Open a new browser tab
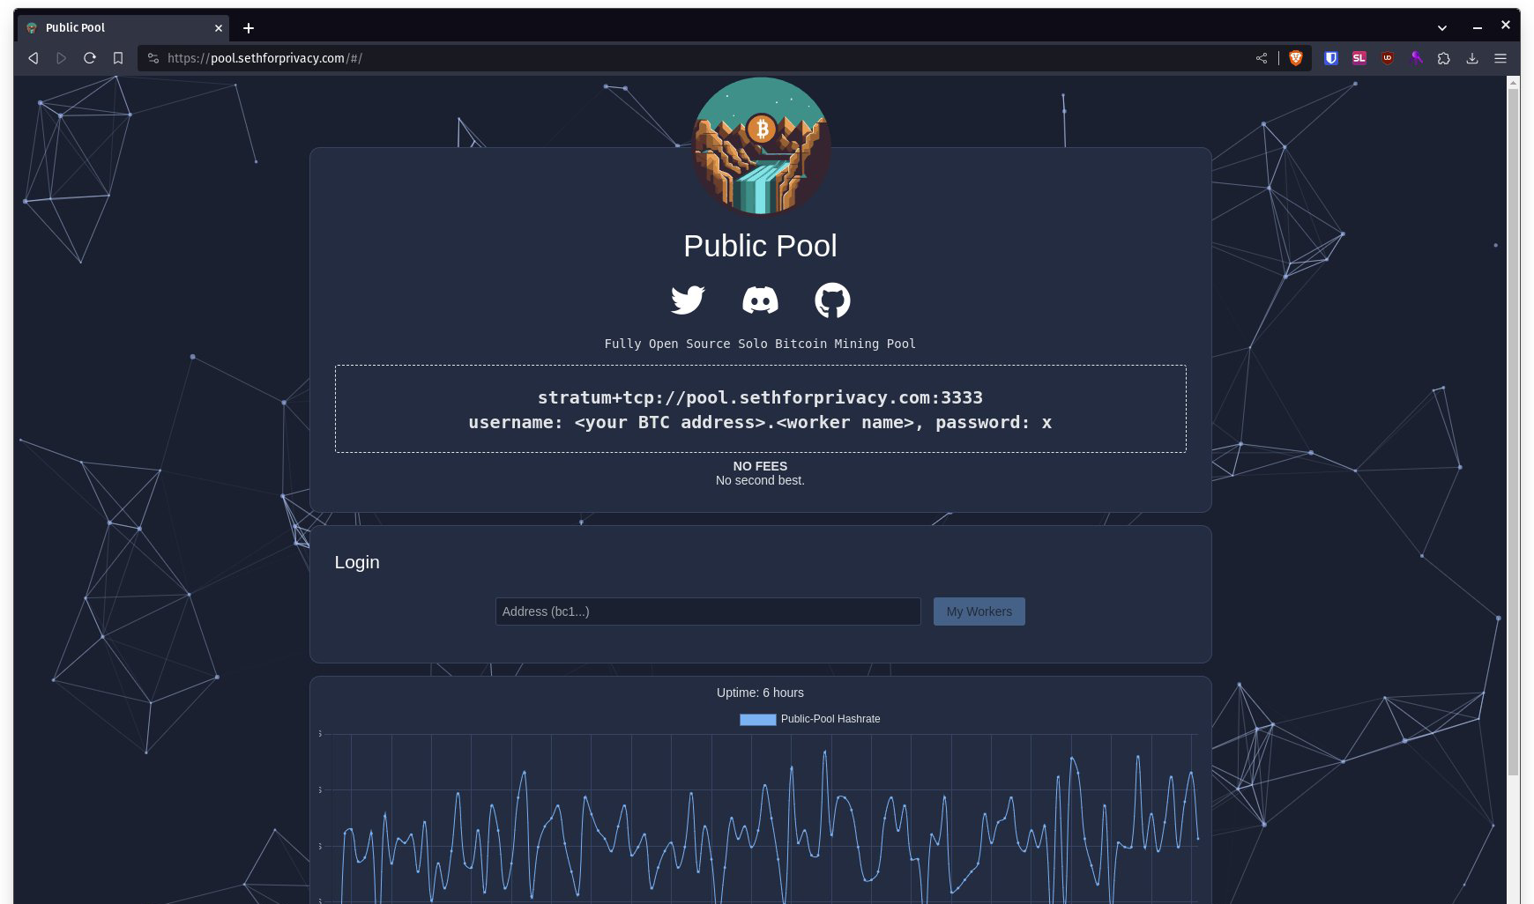This screenshot has width=1534, height=904. [249, 28]
